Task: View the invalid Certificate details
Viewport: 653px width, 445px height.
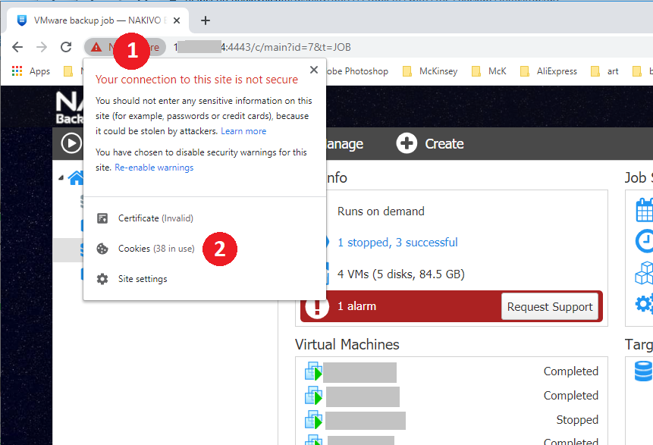Action: click(155, 218)
